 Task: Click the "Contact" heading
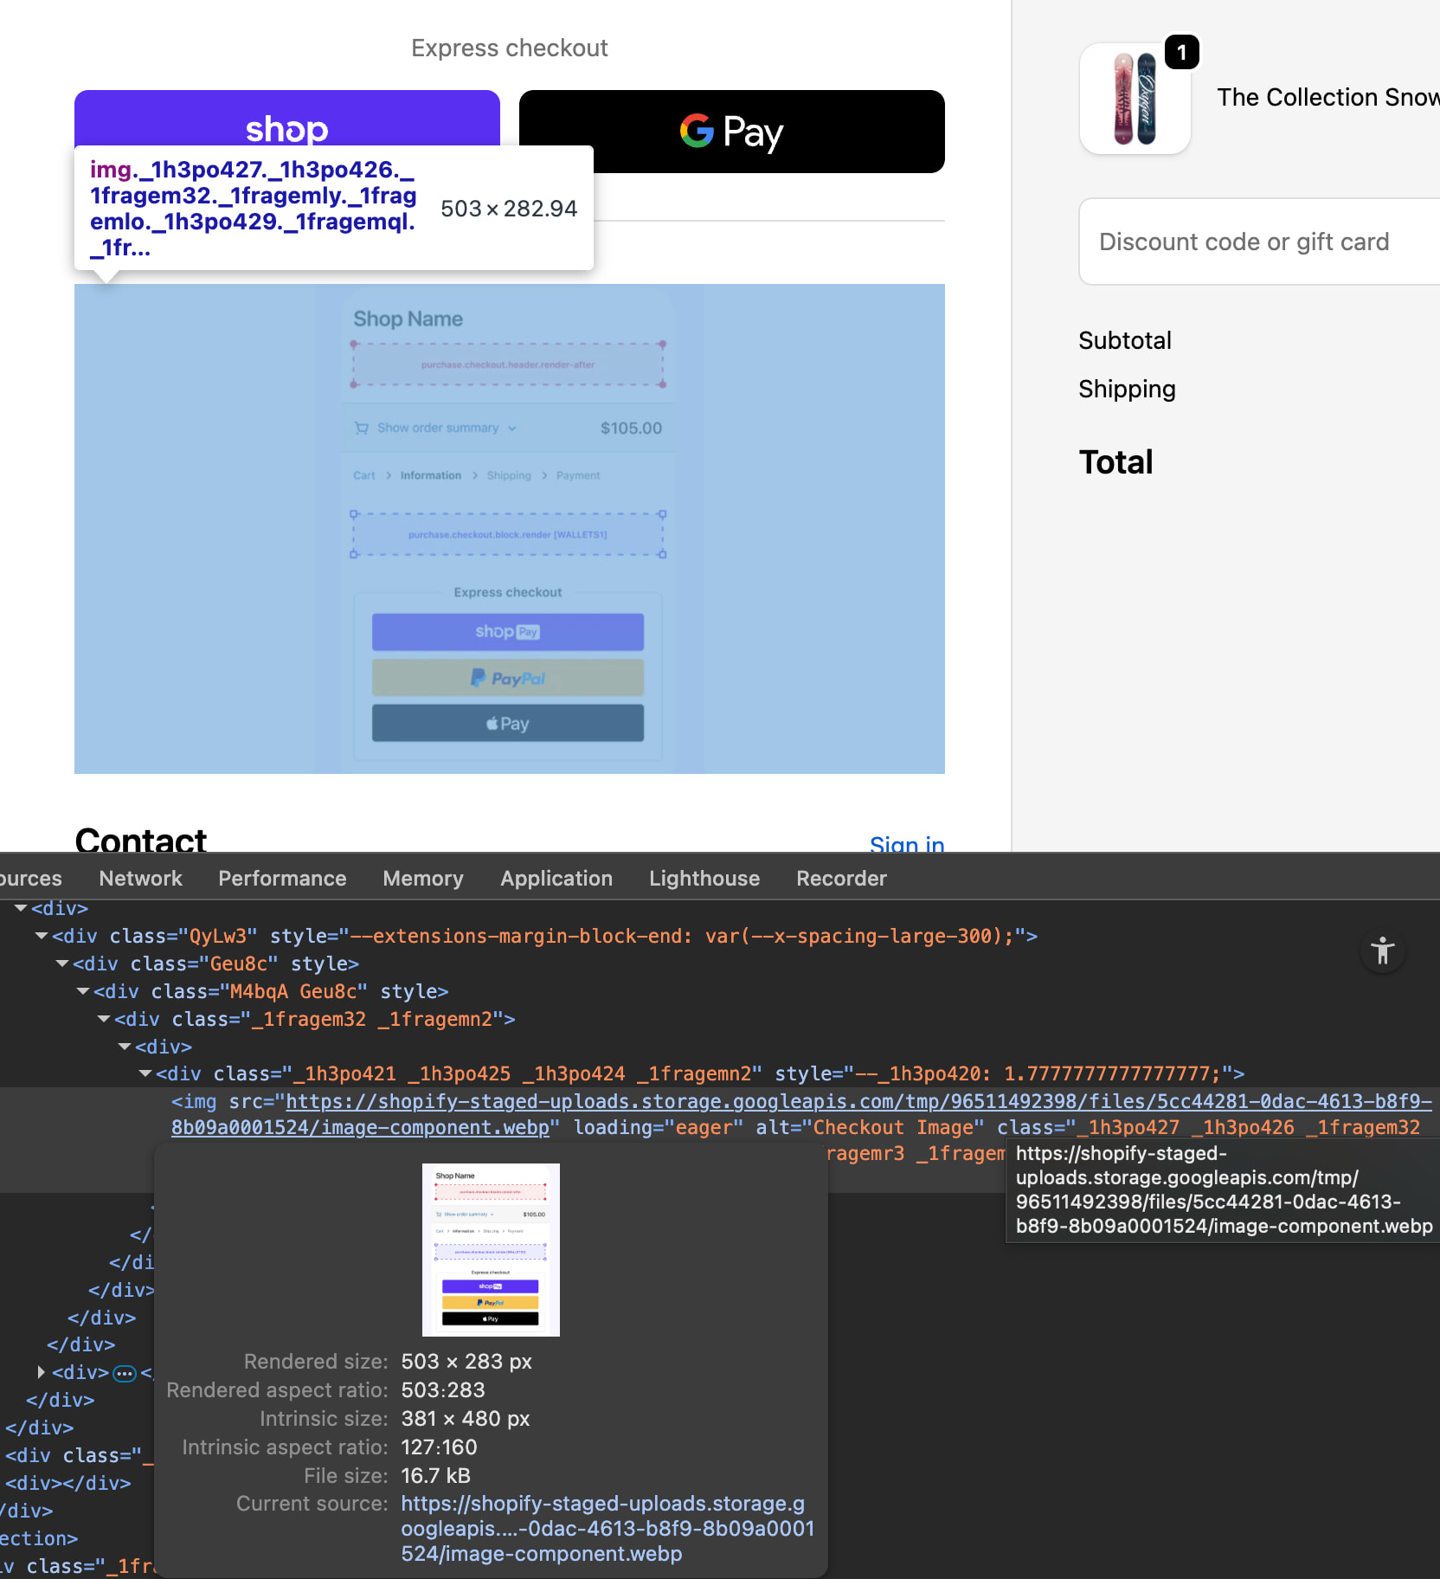(x=141, y=840)
